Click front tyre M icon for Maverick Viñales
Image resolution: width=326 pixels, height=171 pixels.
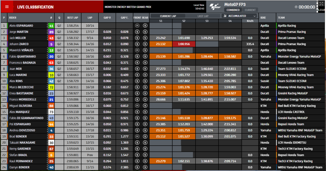137,50
